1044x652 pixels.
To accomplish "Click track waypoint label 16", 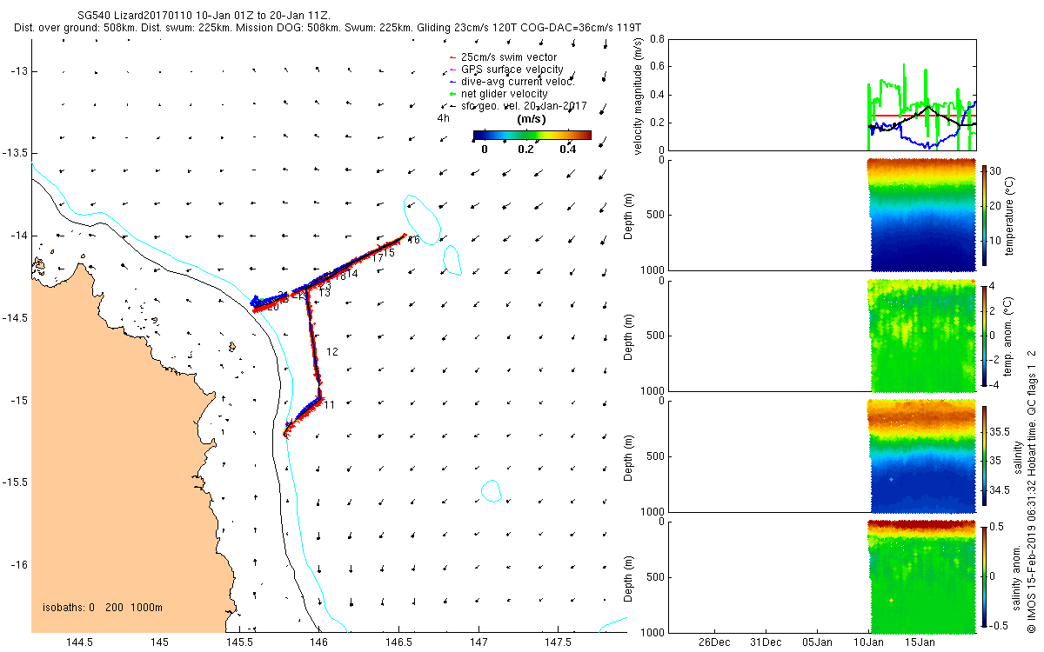I will coord(413,241).
